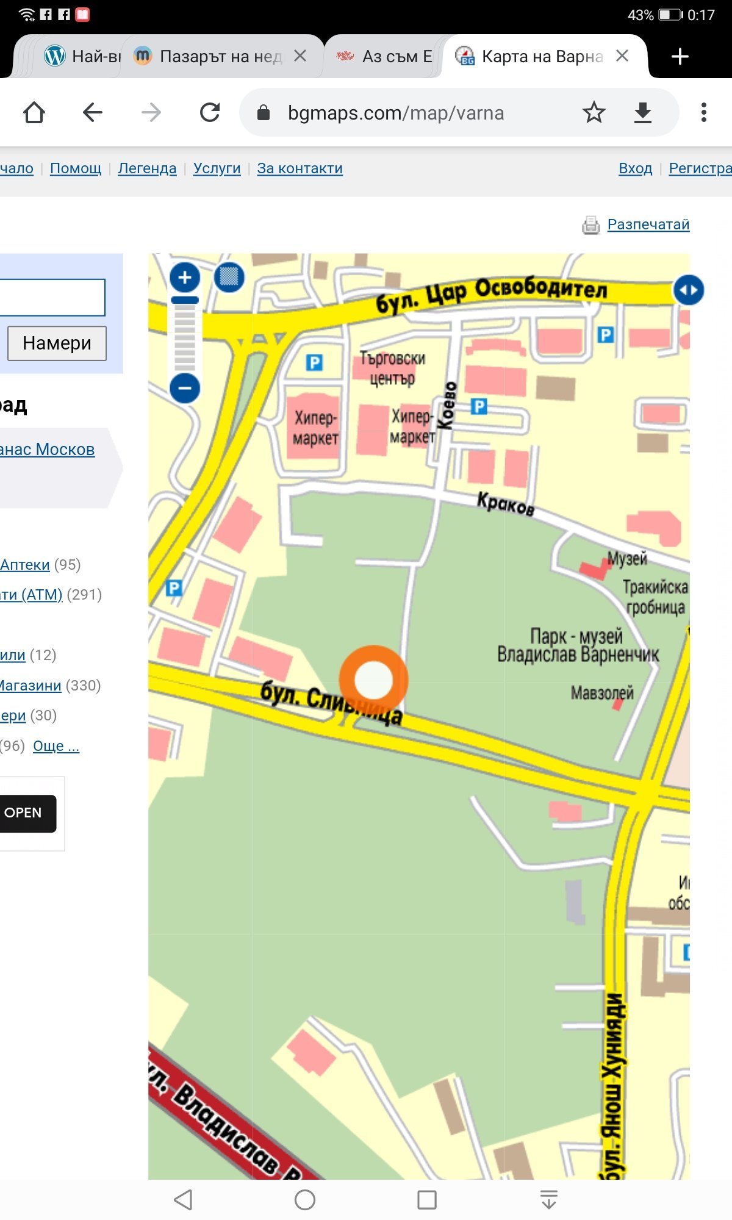732x1220 pixels.
Task: Click the orange location marker on the map
Action: click(x=373, y=680)
